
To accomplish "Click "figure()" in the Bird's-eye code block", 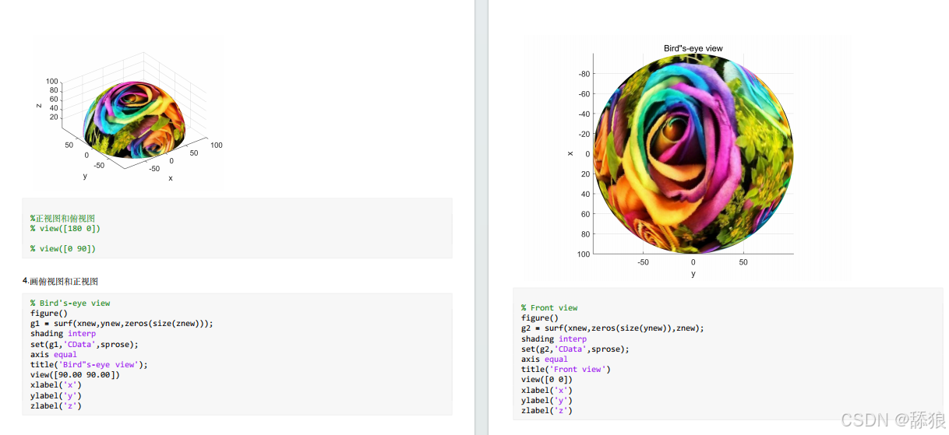I will point(49,314).
